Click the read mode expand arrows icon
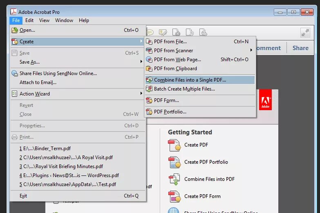This screenshot has width=320, height=213. pyautogui.click(x=305, y=33)
